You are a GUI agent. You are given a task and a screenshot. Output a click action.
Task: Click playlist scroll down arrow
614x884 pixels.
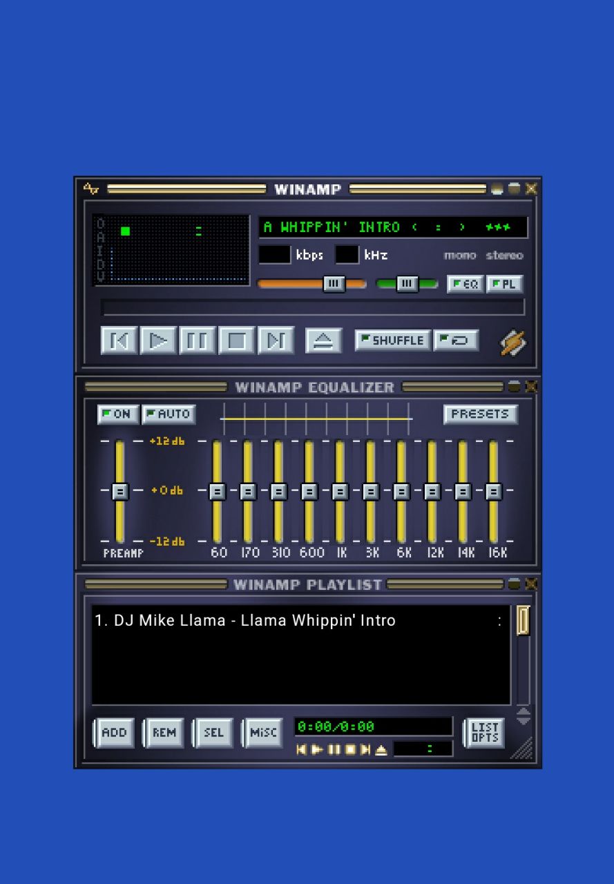[x=524, y=720]
